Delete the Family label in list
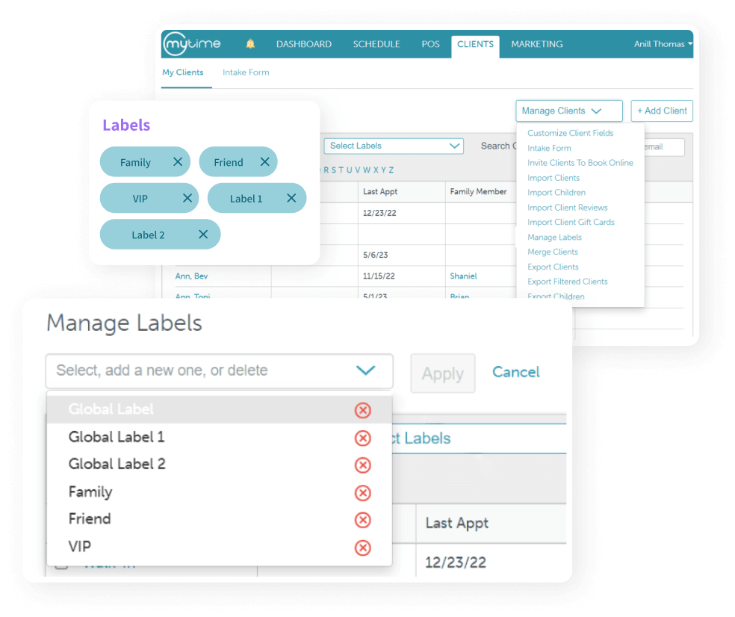Screen dimensions: 735x617 (363, 493)
